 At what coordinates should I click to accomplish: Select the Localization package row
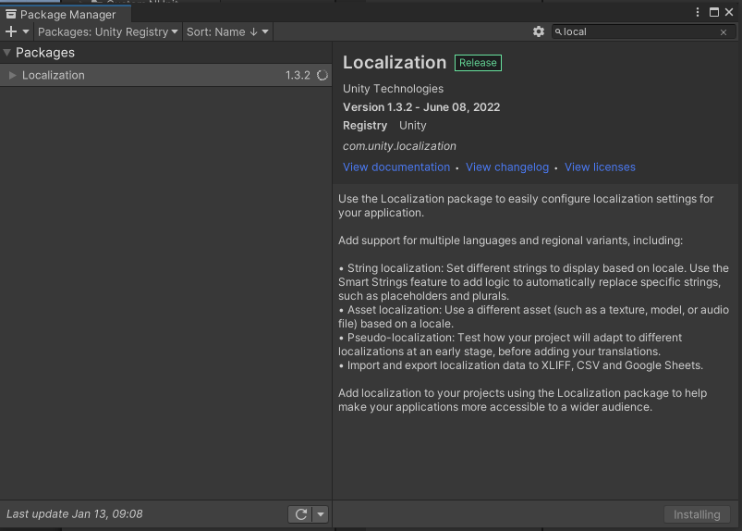[165, 75]
